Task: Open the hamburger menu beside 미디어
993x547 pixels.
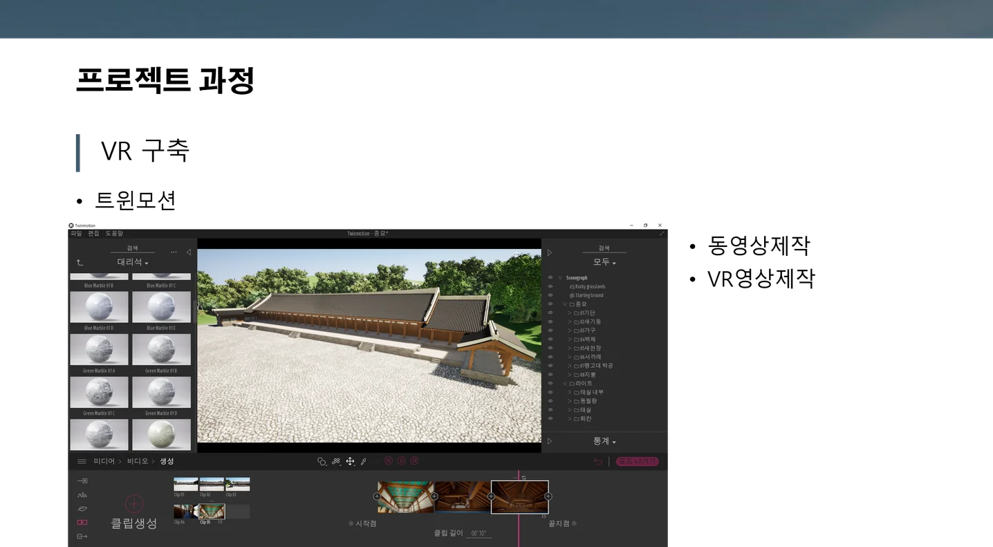Action: coord(82,461)
